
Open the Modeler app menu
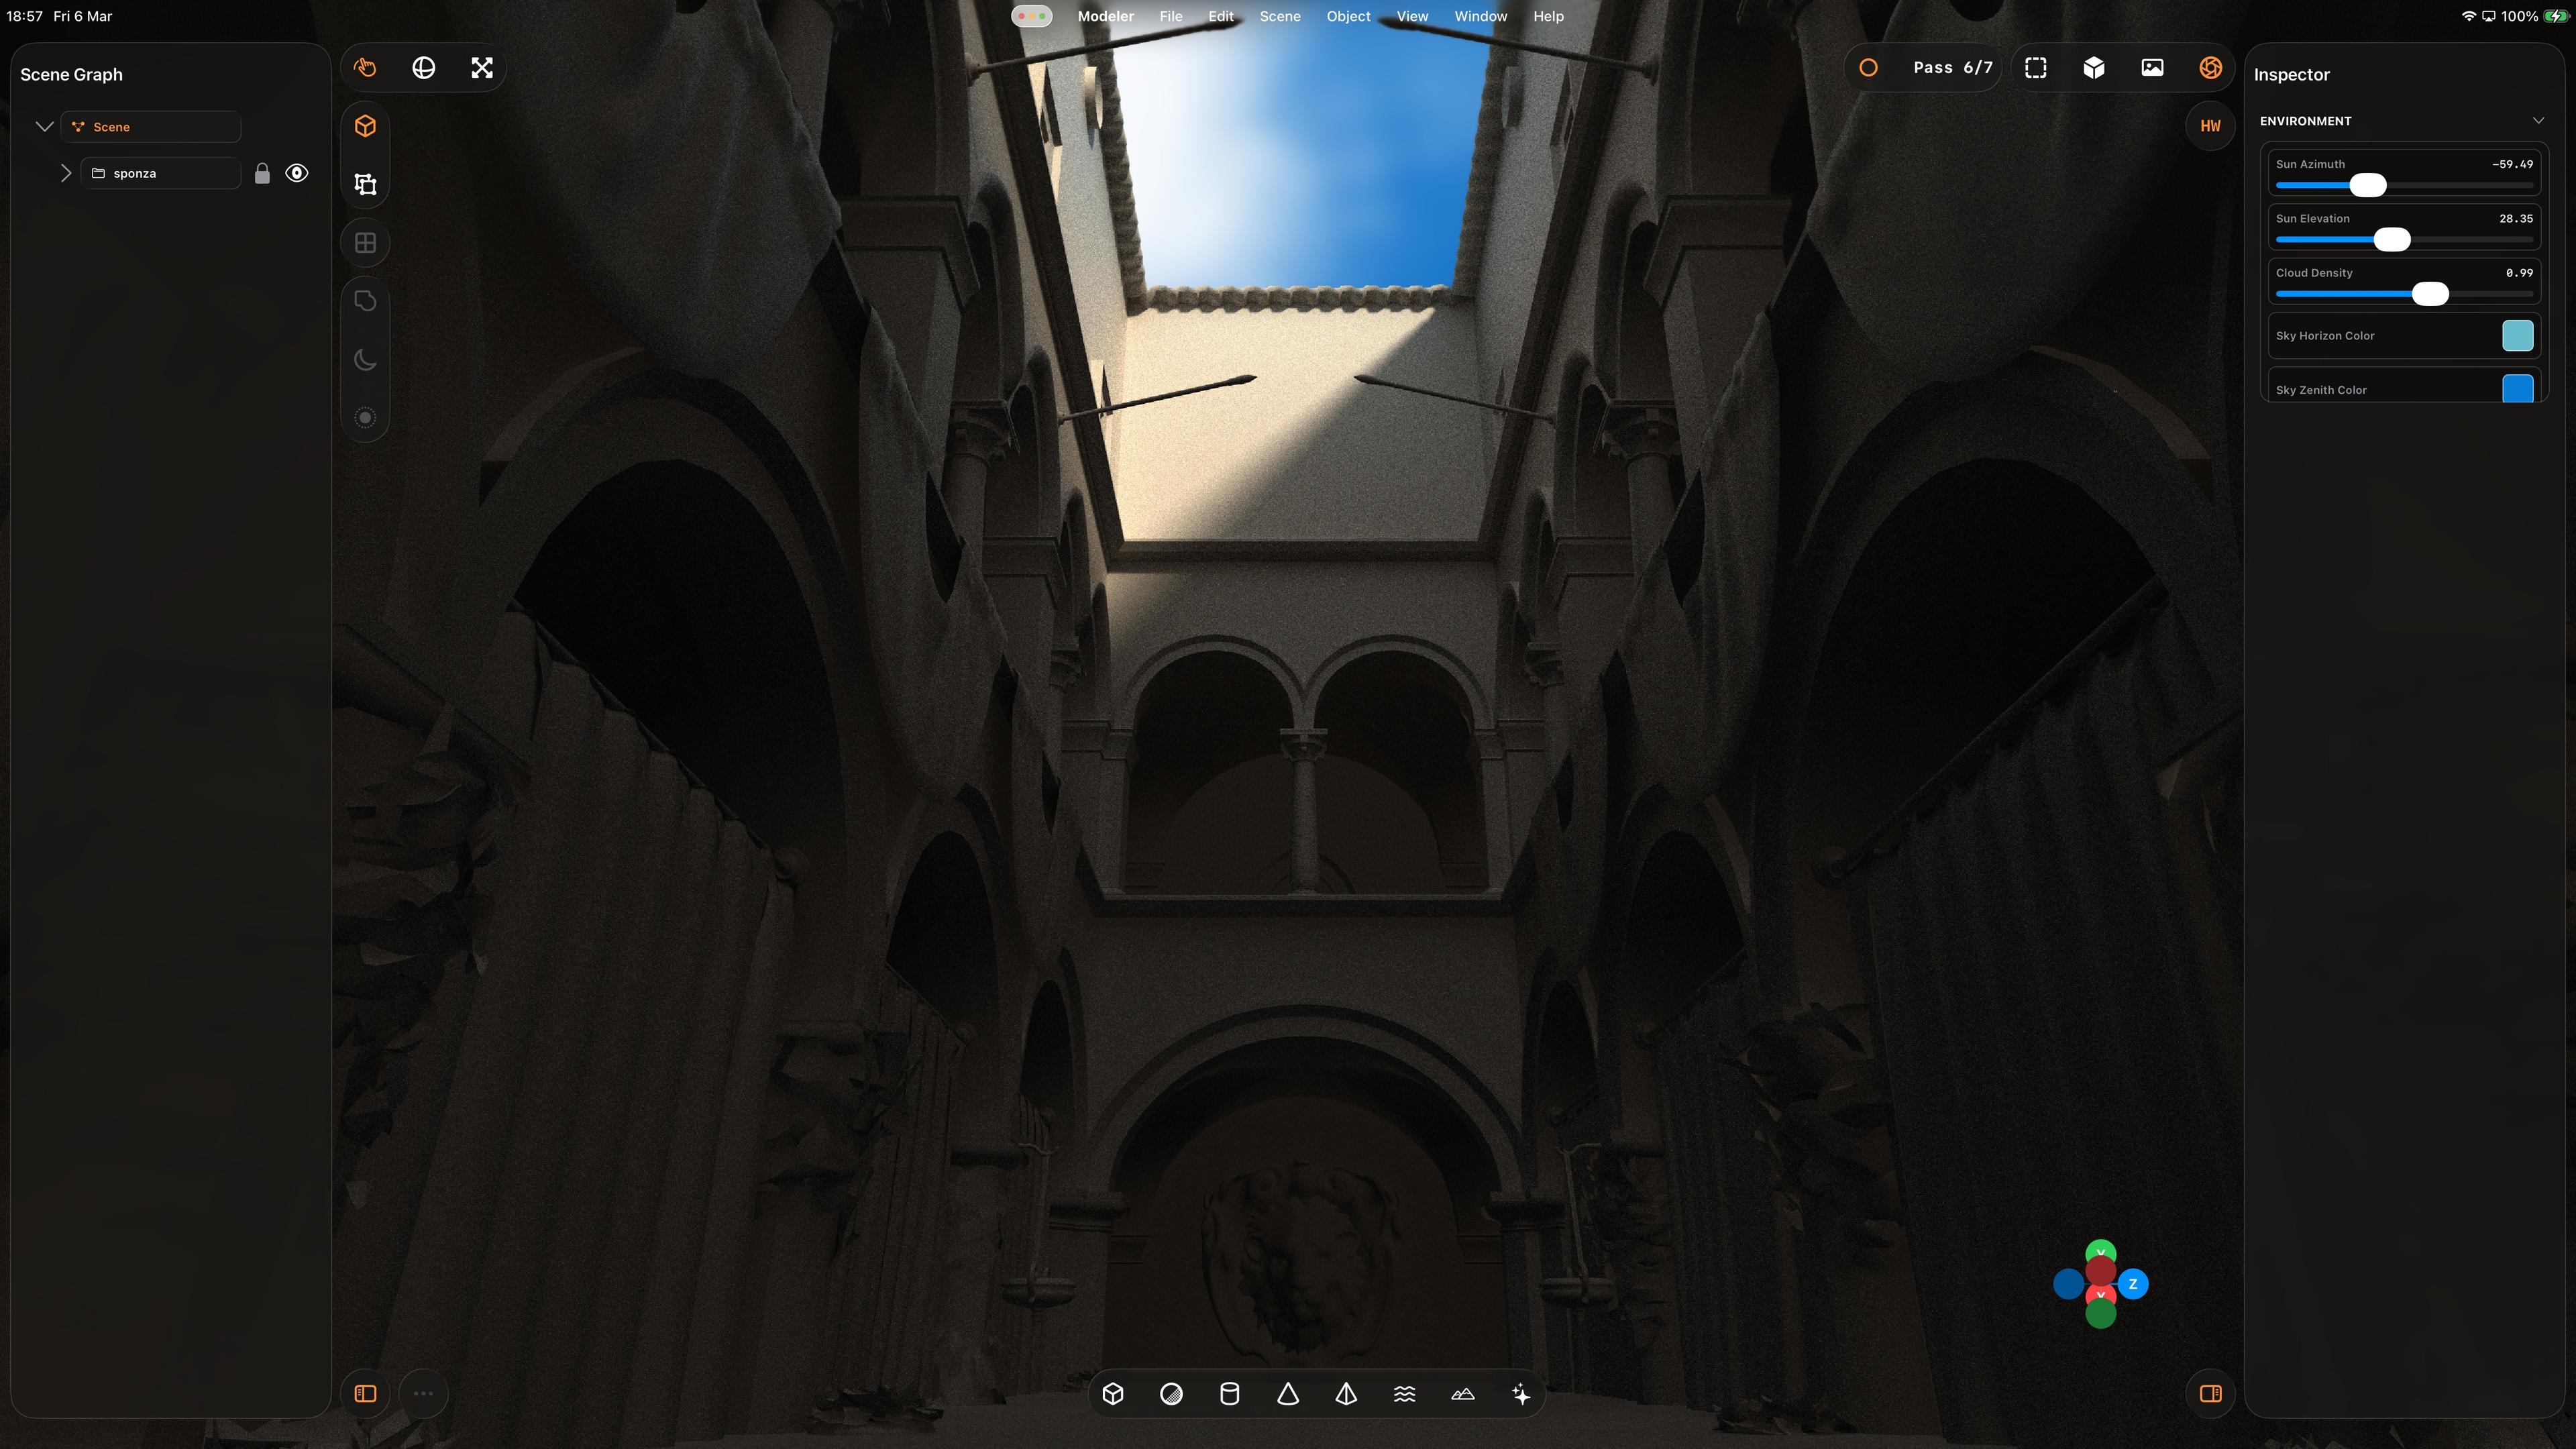[1105, 16]
